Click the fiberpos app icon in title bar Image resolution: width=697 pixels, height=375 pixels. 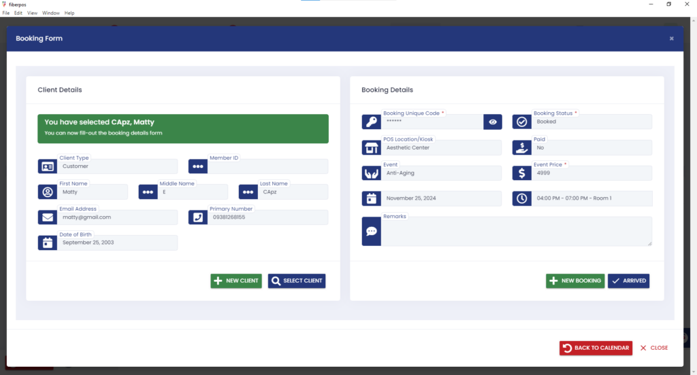(x=4, y=5)
